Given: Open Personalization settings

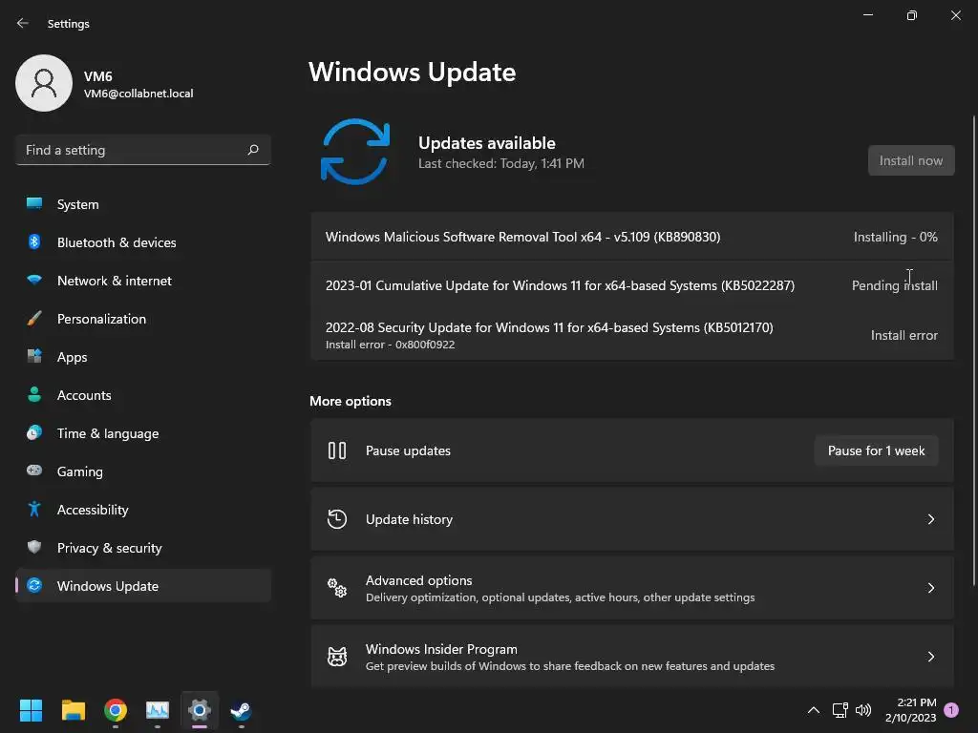Looking at the screenshot, I should point(143,319).
